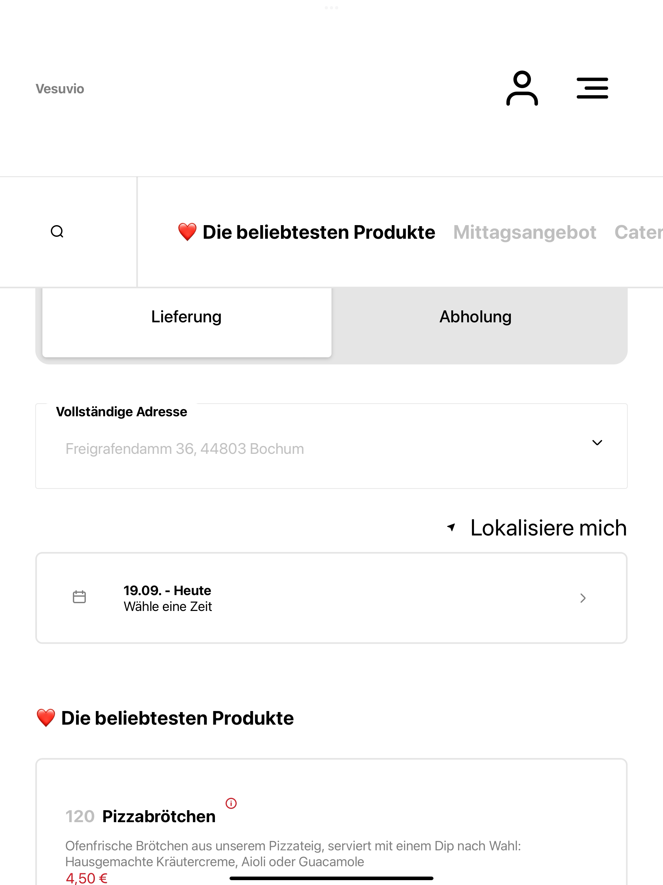Tap the location arrow icon

click(x=452, y=527)
